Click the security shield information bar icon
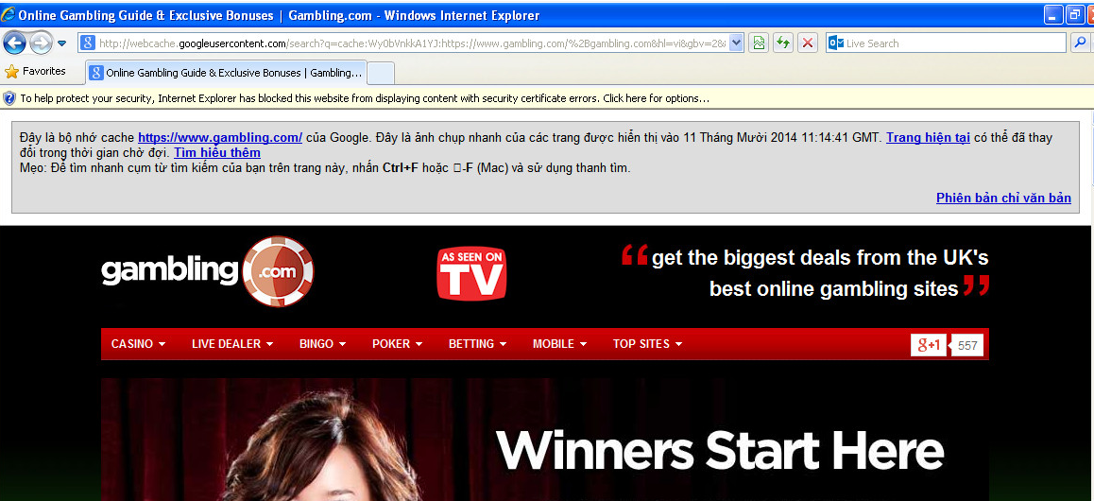 [x=9, y=98]
